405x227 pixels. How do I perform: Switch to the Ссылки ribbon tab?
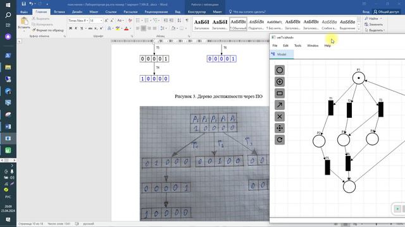click(x=111, y=12)
